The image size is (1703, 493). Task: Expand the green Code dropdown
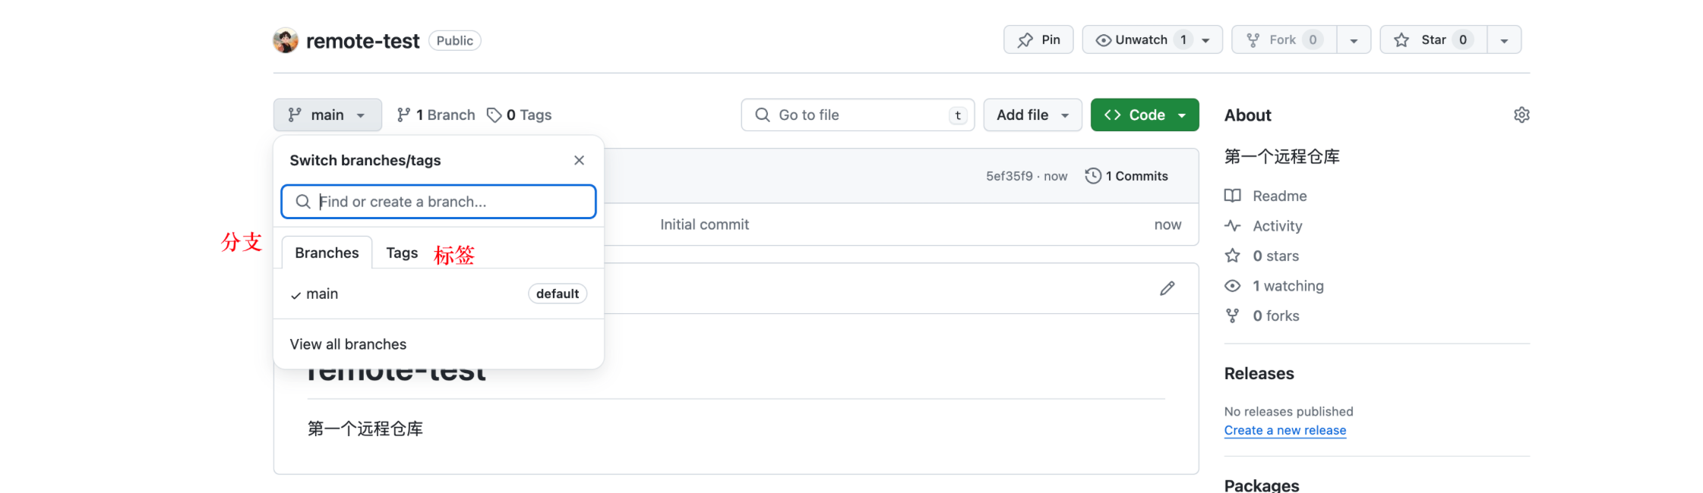(x=1144, y=115)
